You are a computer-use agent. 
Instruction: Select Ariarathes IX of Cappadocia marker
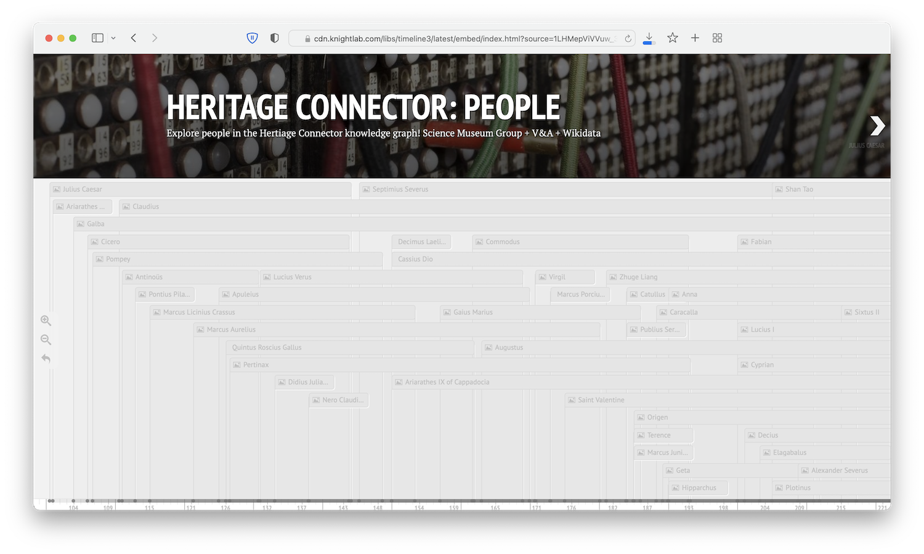pos(641,382)
